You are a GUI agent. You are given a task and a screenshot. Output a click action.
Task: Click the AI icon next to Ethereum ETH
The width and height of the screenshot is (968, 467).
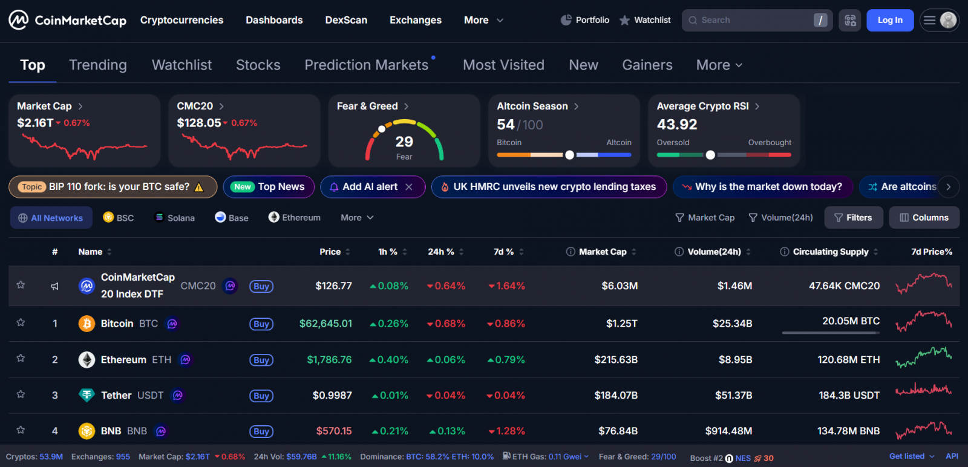[186, 360]
